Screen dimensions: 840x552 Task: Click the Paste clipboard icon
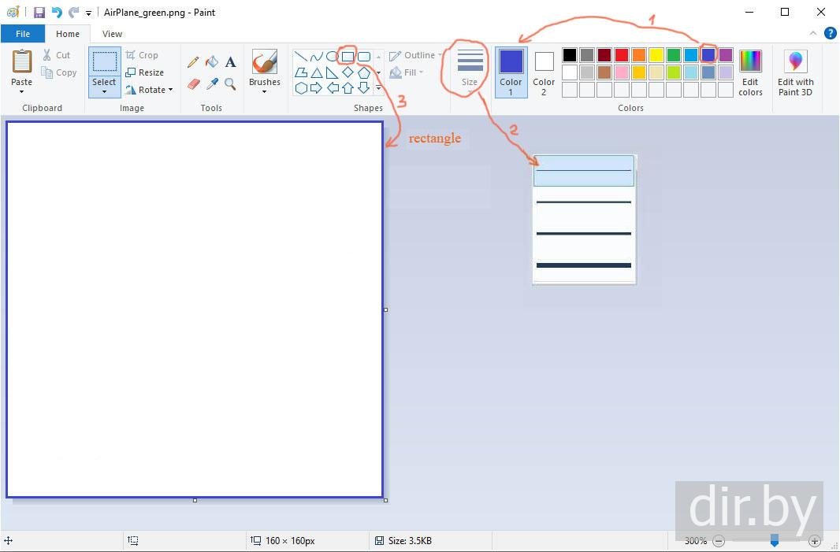pyautogui.click(x=22, y=61)
